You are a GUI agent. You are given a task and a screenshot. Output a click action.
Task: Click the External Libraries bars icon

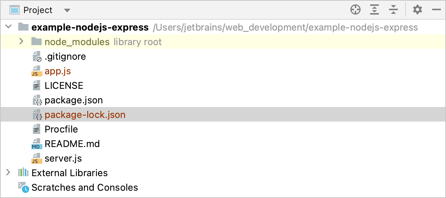(23, 173)
